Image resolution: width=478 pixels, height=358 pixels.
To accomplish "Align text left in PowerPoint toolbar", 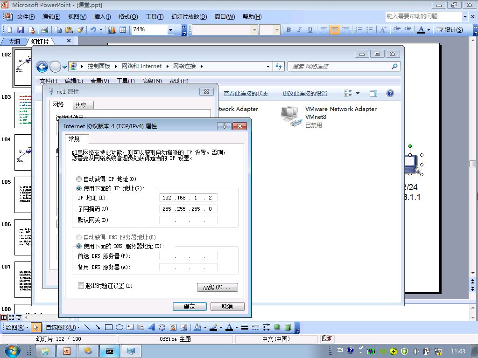I will click(324, 29).
